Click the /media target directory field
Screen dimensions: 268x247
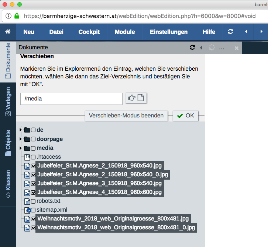click(x=71, y=99)
